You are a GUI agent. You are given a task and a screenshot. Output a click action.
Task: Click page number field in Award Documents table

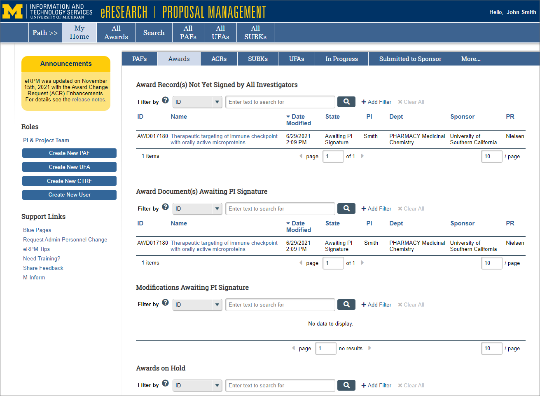(x=333, y=263)
